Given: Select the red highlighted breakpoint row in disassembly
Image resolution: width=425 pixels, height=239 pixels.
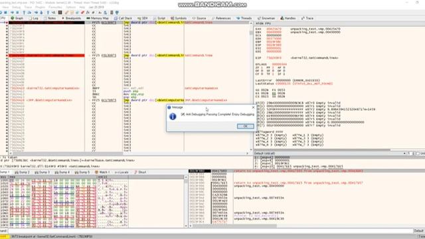Looking at the screenshot, I should point(46,55).
